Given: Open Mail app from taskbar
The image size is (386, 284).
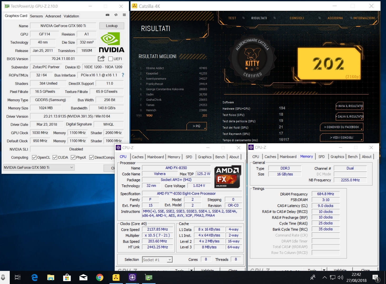Looking at the screenshot, I should [83, 277].
